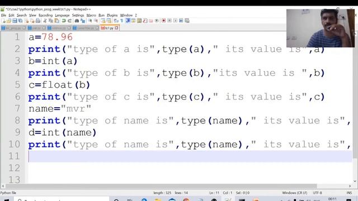Open the Search menu
The image size is (358, 201).
tap(22, 15)
